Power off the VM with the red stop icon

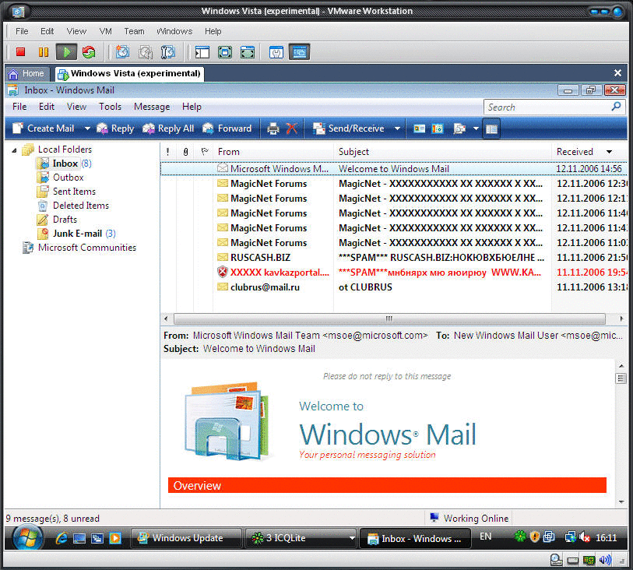[20, 52]
